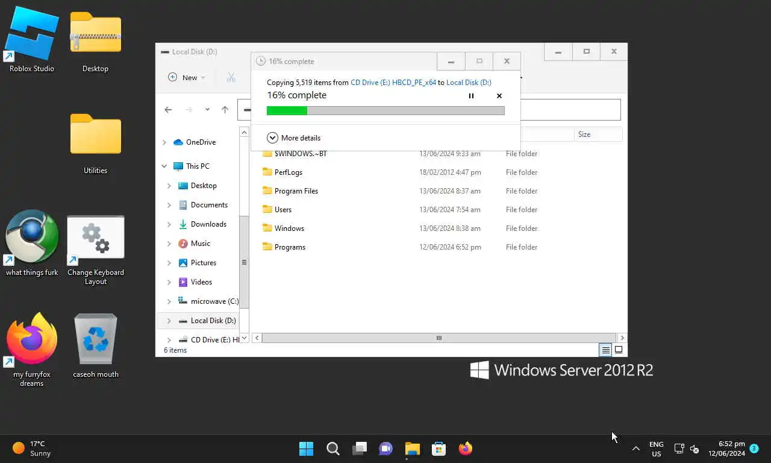The width and height of the screenshot is (771, 463).
Task: Click the Windows Start button
Action: (x=306, y=449)
